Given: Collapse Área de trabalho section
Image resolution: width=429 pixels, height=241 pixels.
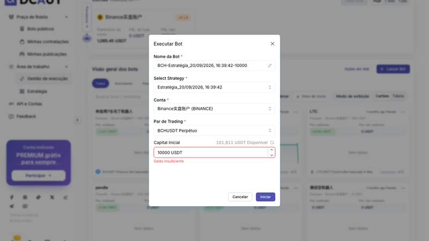Looking at the screenshot, I should pyautogui.click(x=38, y=66).
